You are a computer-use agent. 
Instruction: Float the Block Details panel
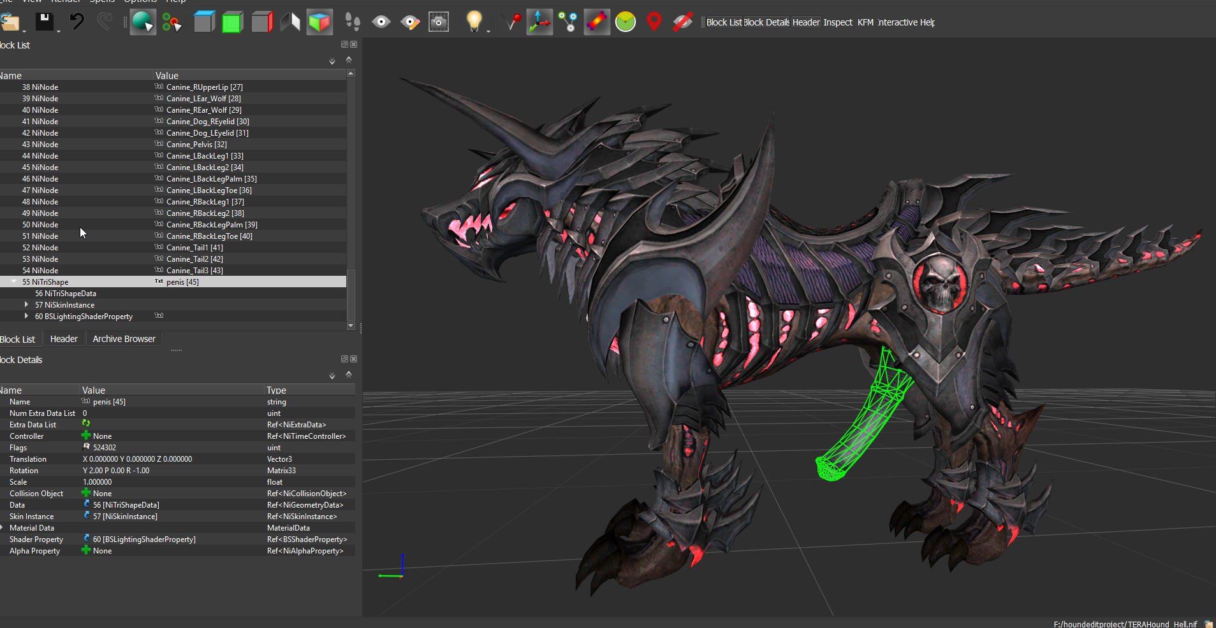click(x=344, y=359)
